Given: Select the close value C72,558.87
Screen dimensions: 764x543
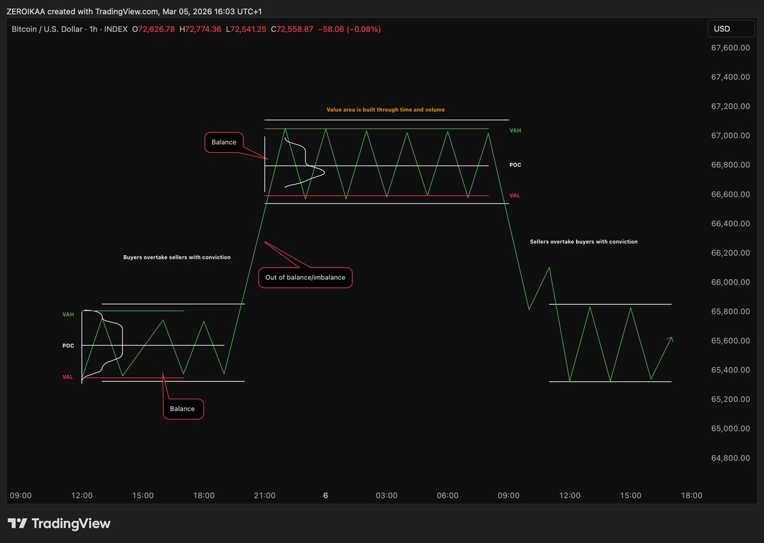Looking at the screenshot, I should 292,29.
